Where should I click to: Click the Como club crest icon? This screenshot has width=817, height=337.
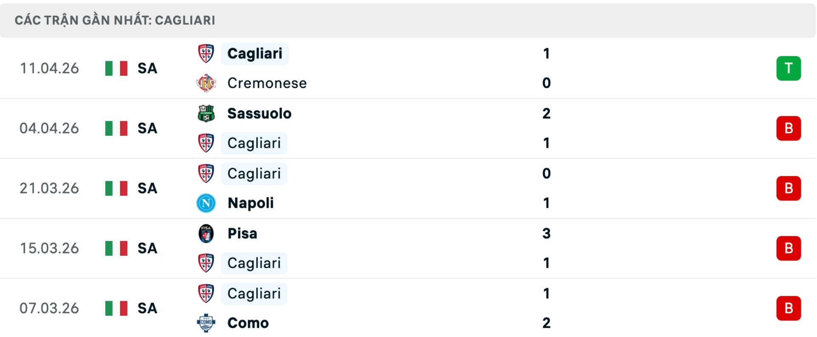pos(206,323)
